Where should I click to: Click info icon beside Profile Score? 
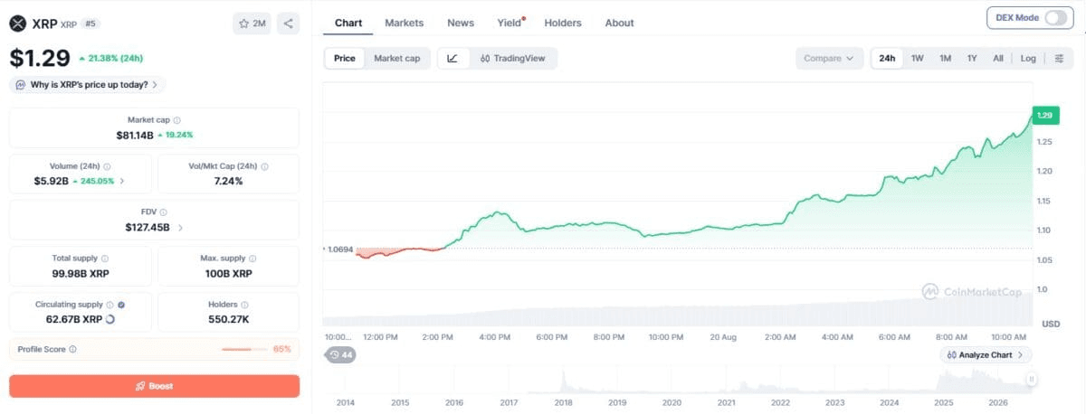point(72,349)
